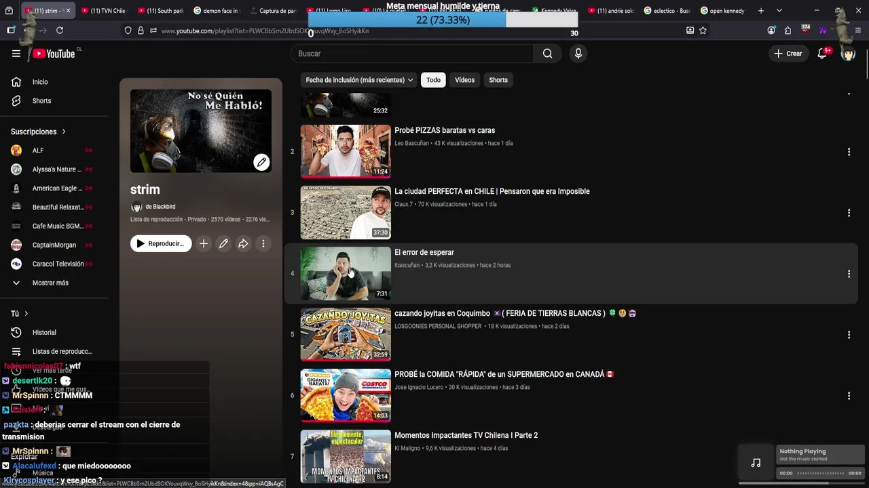Open options for El error de esperar
This screenshot has width=869, height=488.
[849, 274]
